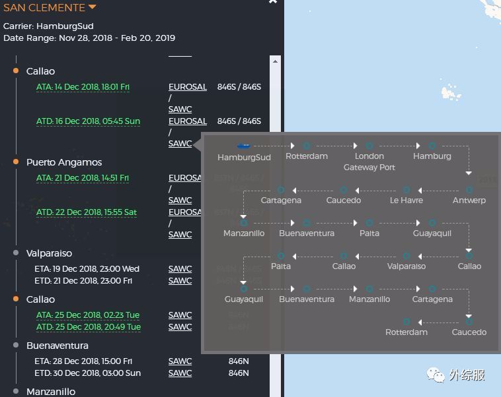Open SAWC link under ATD 22 Dec 2018
This screenshot has width=501, height=397.
180,234
